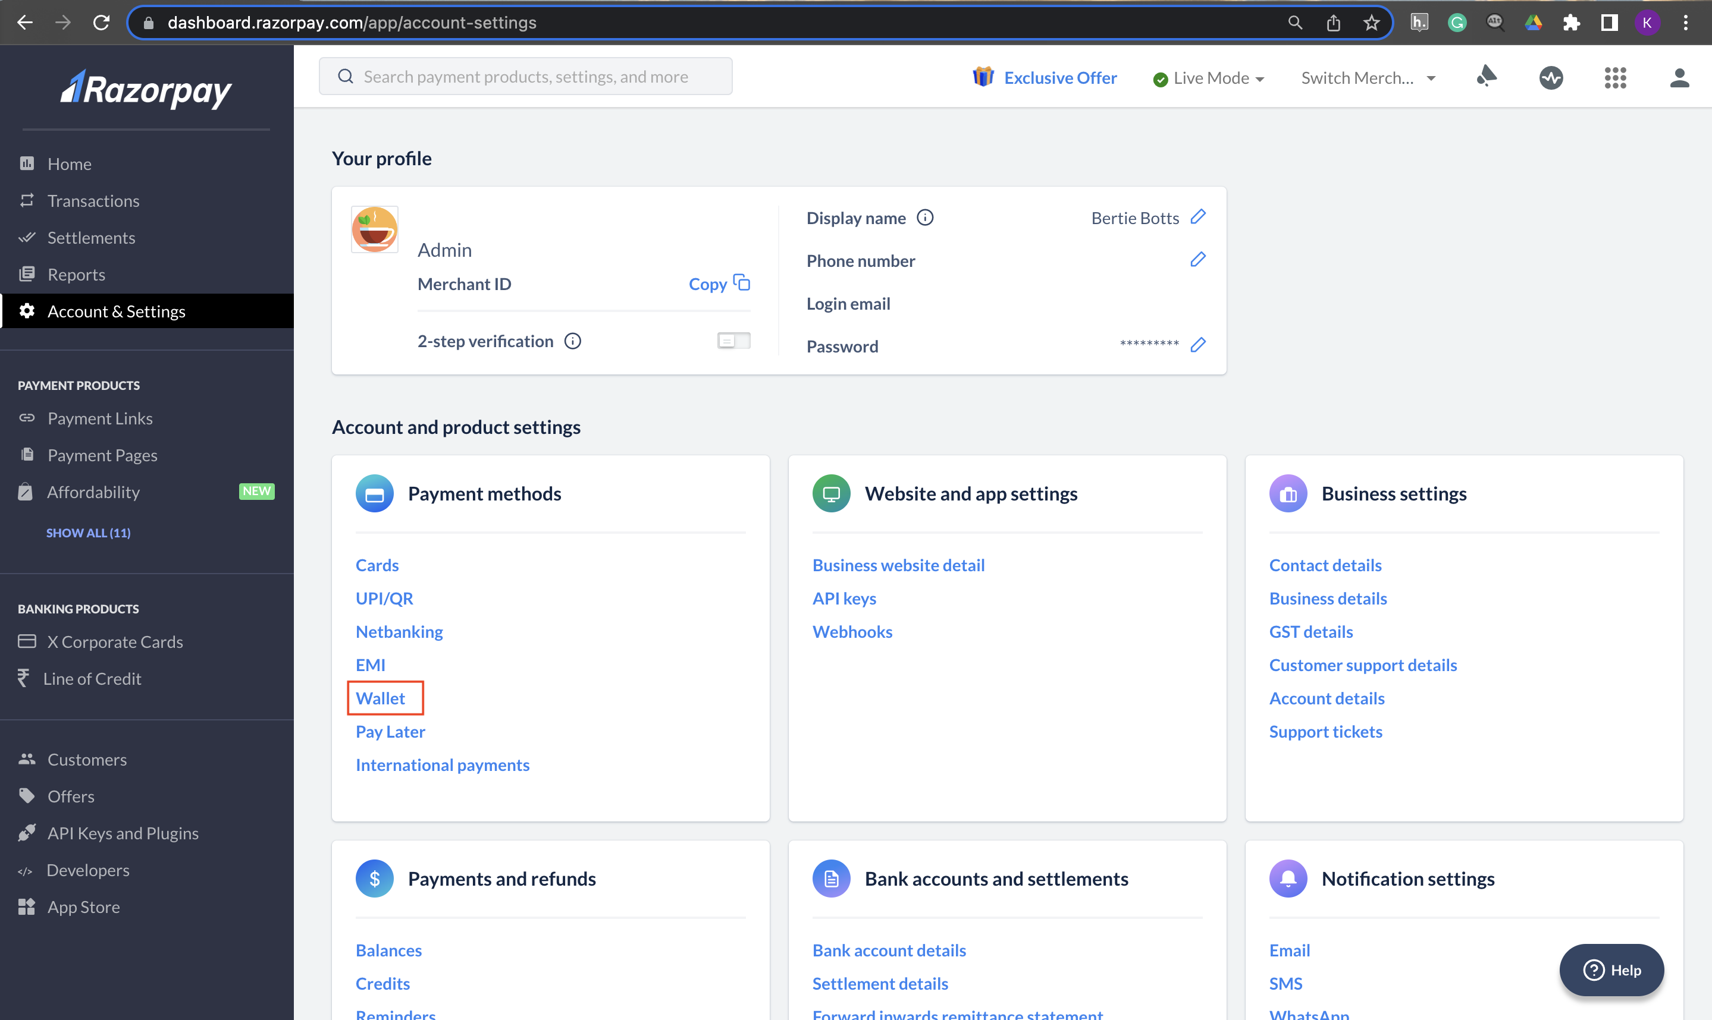1712x1020 pixels.
Task: Click the pencil icon to edit Password
Action: point(1197,345)
